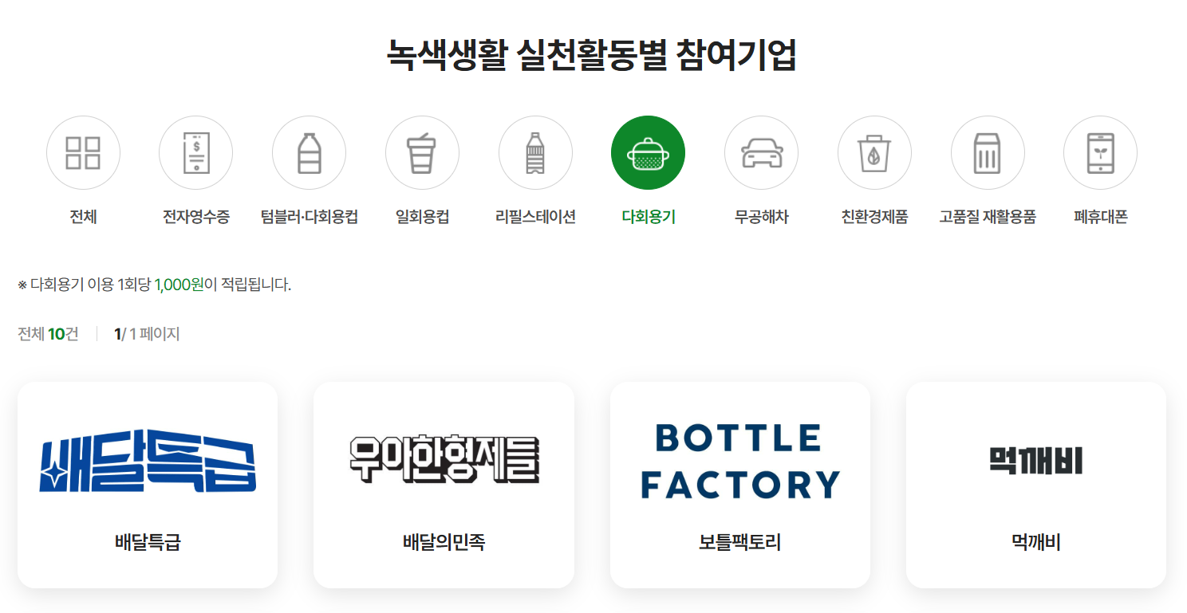Click the 친환경제품 recycle bin icon
This screenshot has height=613, width=1187.
click(x=874, y=152)
